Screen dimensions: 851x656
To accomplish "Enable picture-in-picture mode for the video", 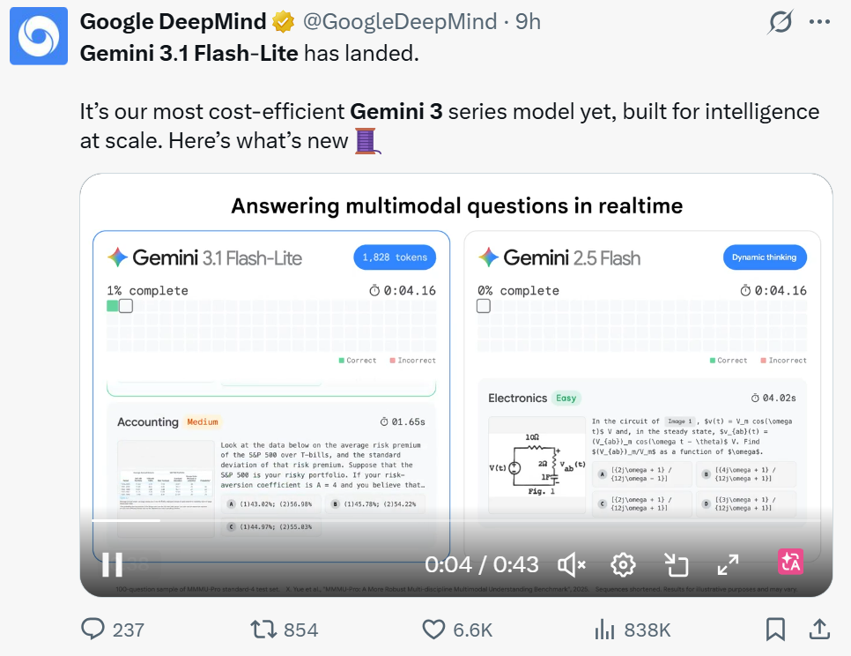I will pyautogui.click(x=676, y=564).
